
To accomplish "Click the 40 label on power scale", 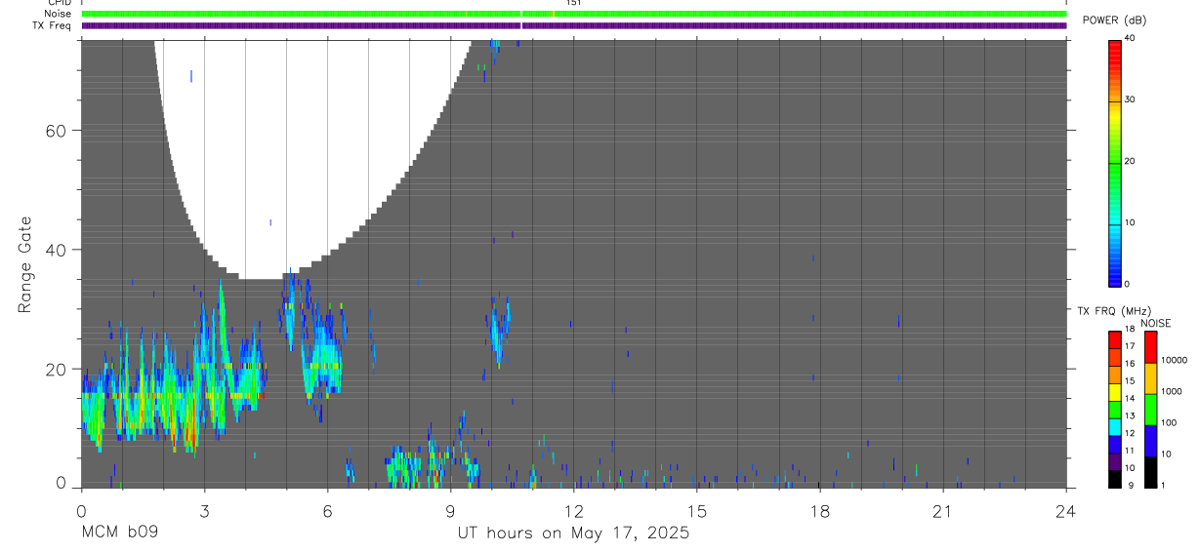I will [x=1131, y=37].
